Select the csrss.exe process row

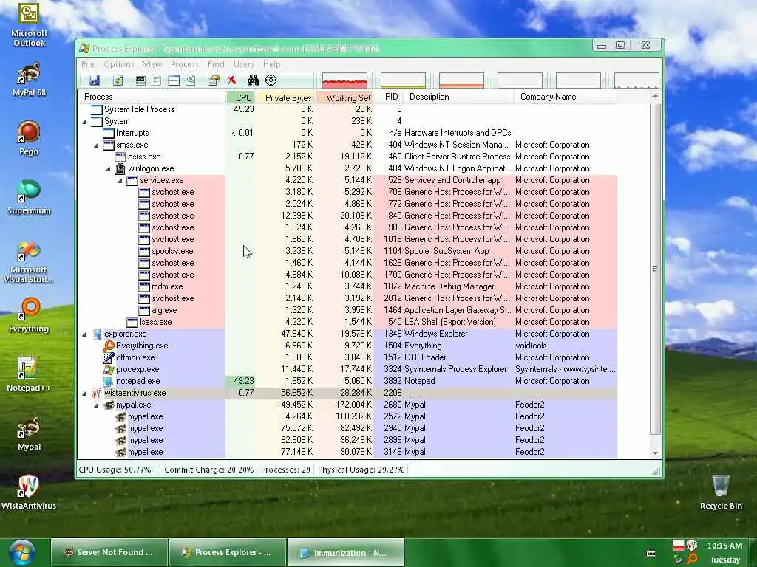pos(347,157)
